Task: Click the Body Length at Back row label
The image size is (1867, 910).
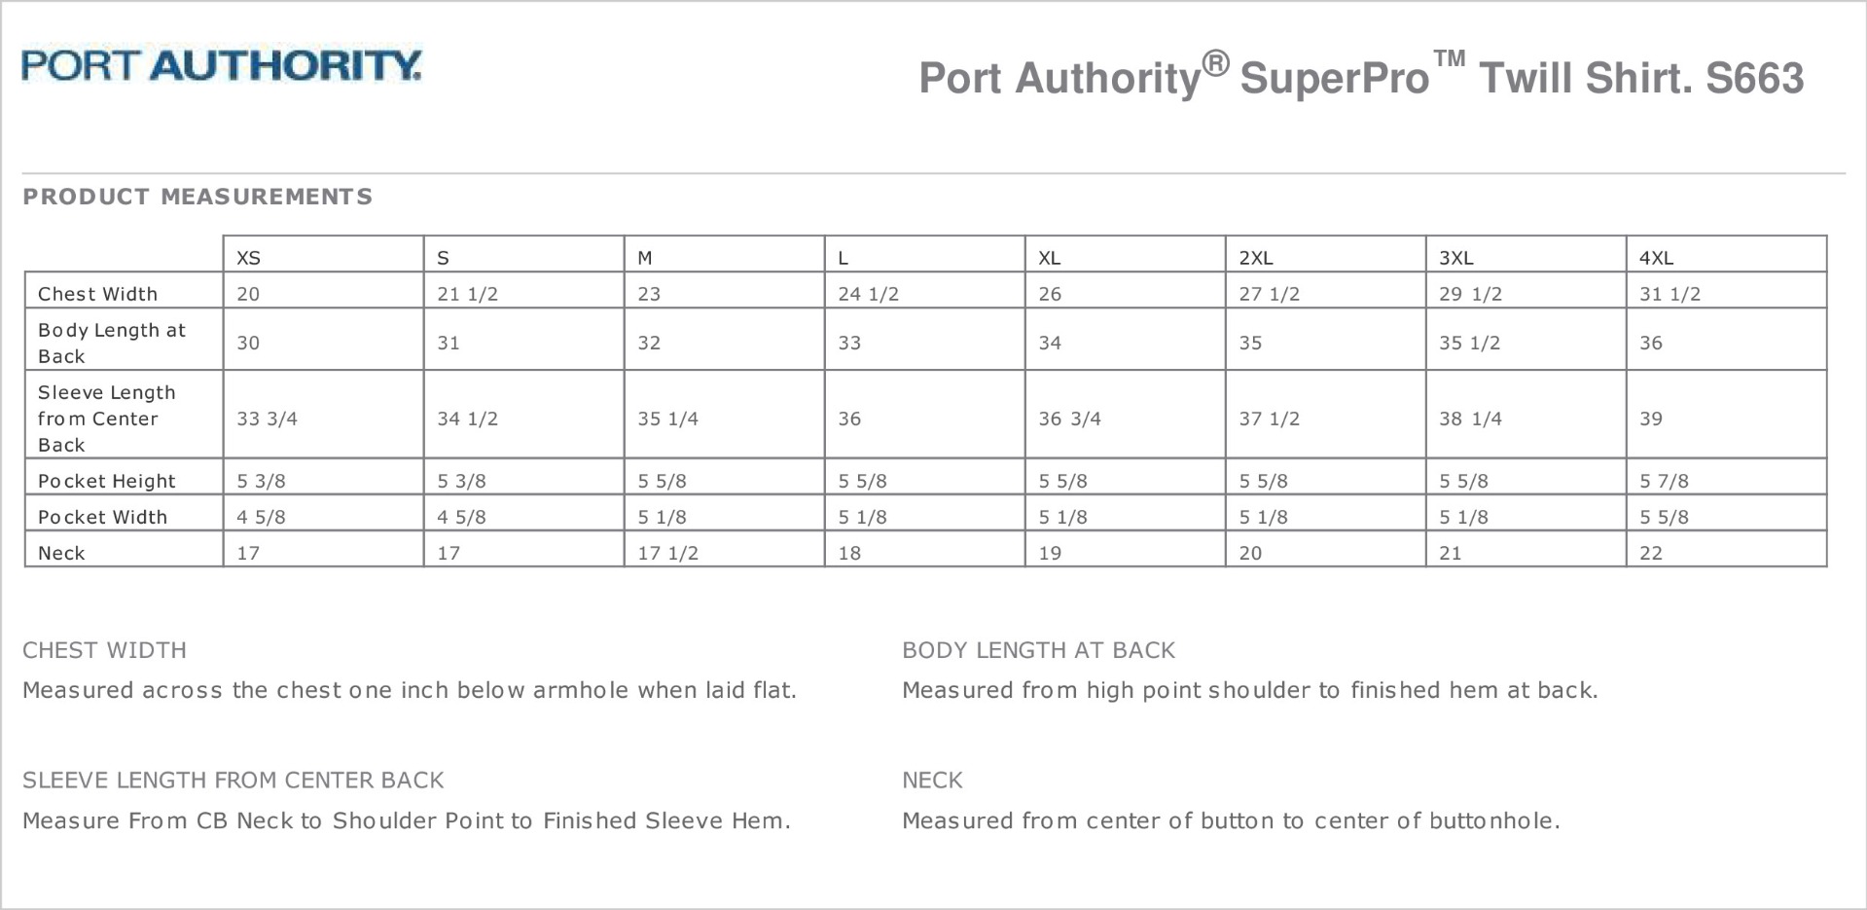Action: 111,343
